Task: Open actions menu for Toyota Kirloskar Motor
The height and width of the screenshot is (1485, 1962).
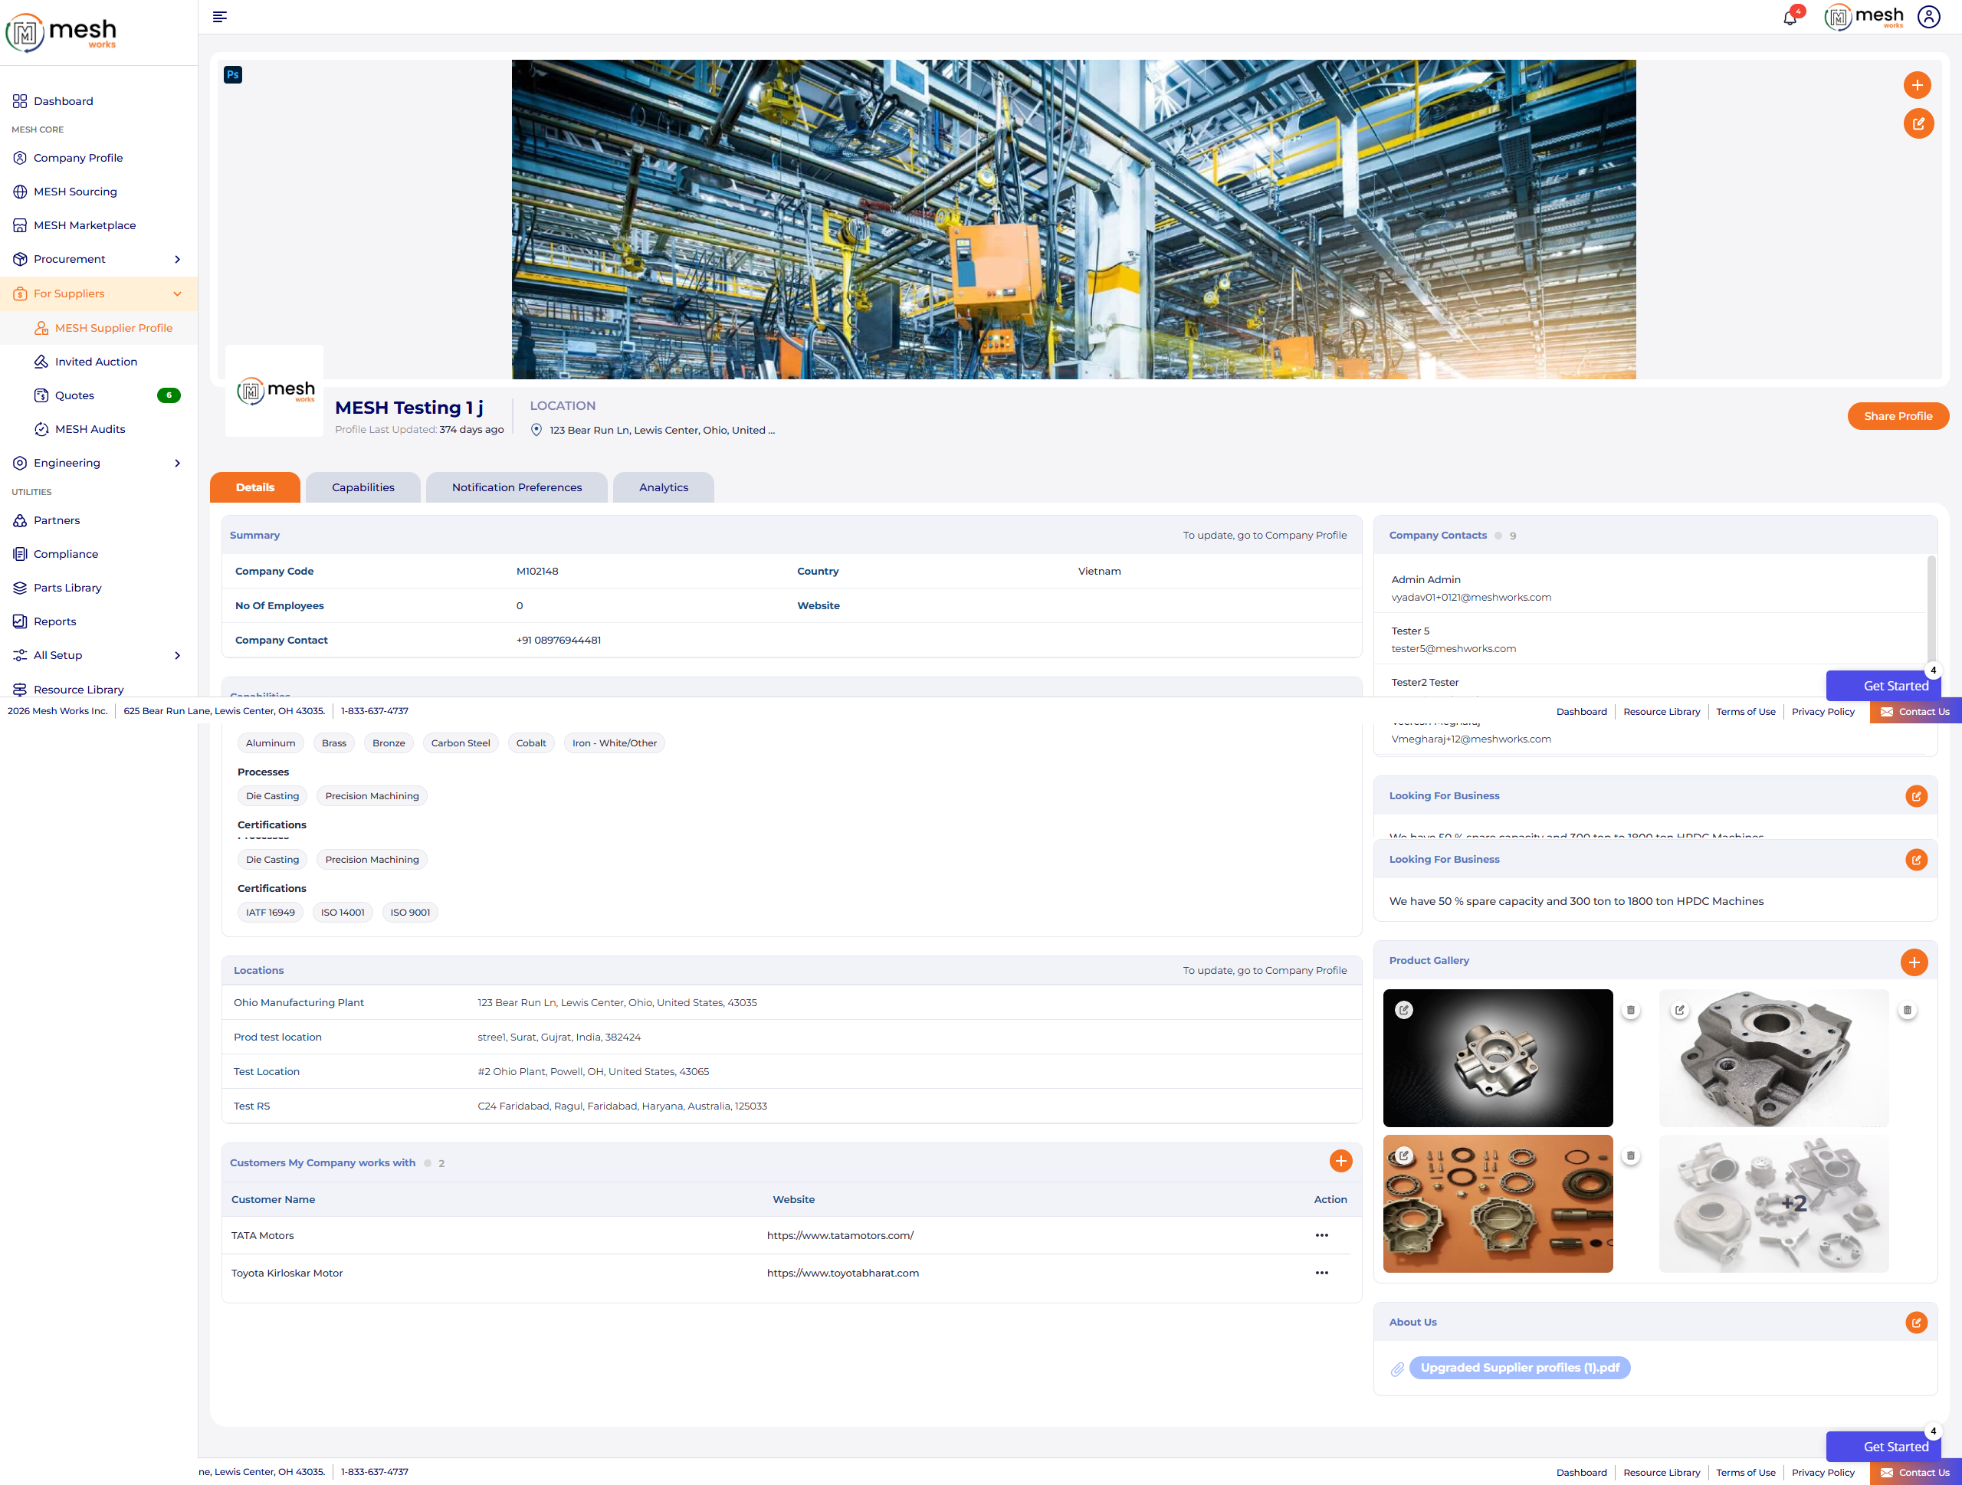Action: click(1321, 1273)
